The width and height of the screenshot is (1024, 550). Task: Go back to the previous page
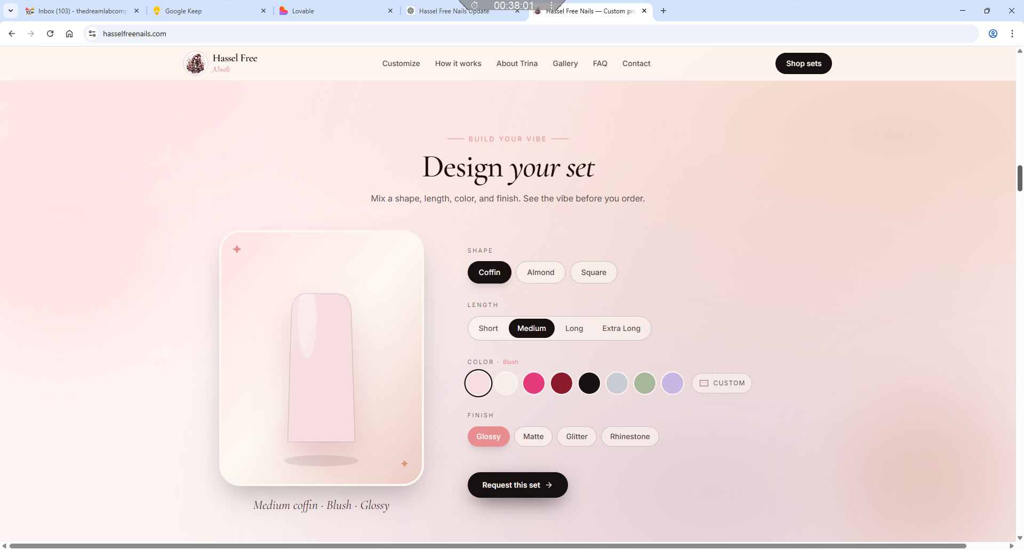(12, 34)
